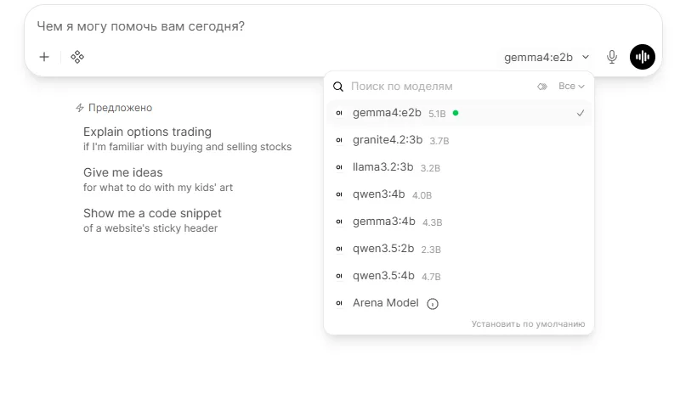Click the Предложено heading text
The image size is (680, 399).
click(x=120, y=108)
